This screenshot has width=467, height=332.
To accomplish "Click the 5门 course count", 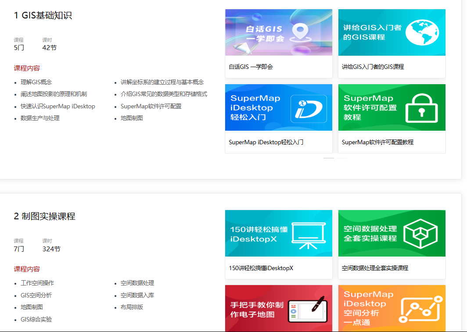I will click(x=19, y=48).
